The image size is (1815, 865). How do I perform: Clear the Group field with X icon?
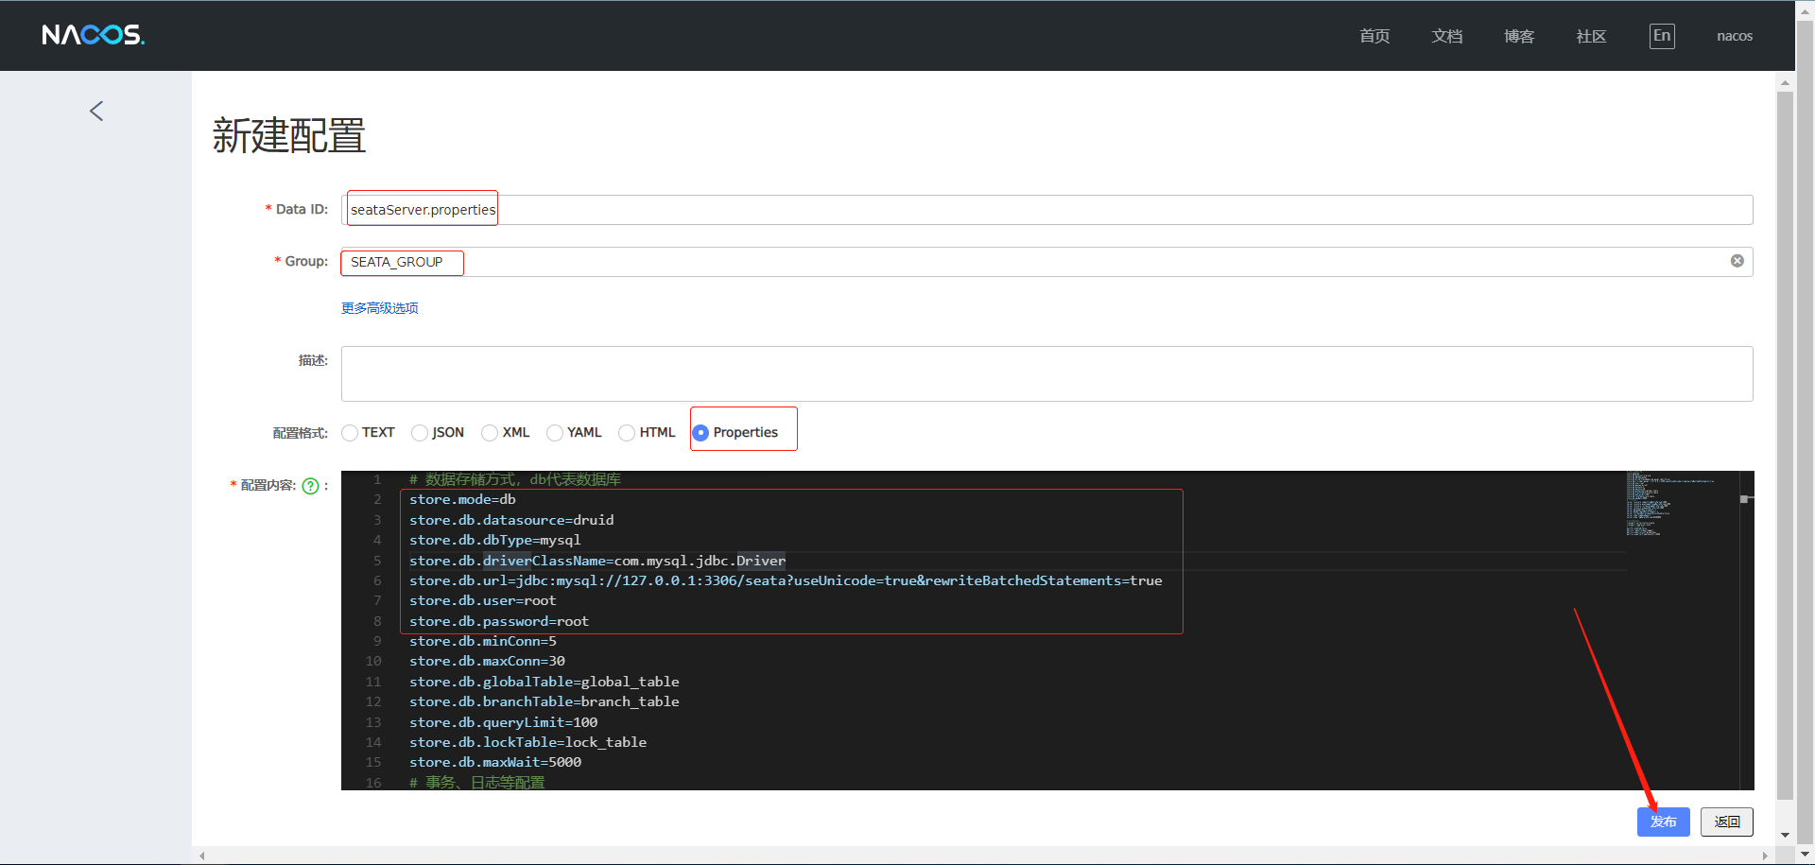[1737, 261]
